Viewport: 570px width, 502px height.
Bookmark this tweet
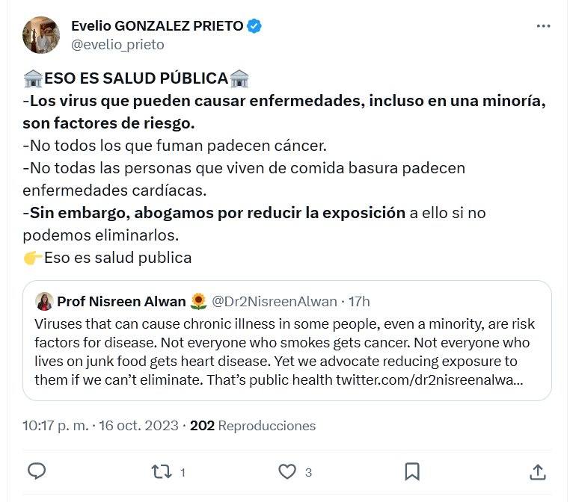(411, 471)
